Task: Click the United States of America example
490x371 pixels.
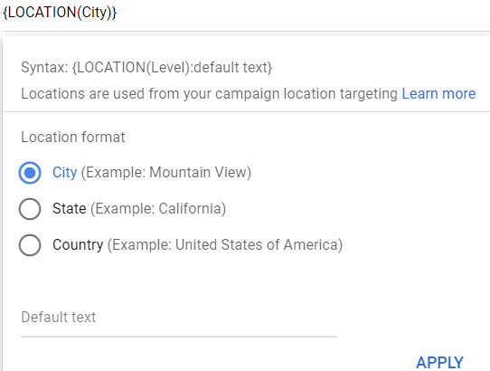Action: click(x=225, y=244)
